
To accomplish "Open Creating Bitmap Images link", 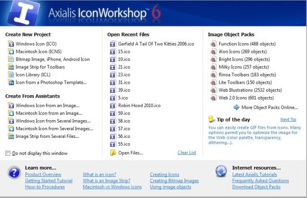I will coord(174,181).
